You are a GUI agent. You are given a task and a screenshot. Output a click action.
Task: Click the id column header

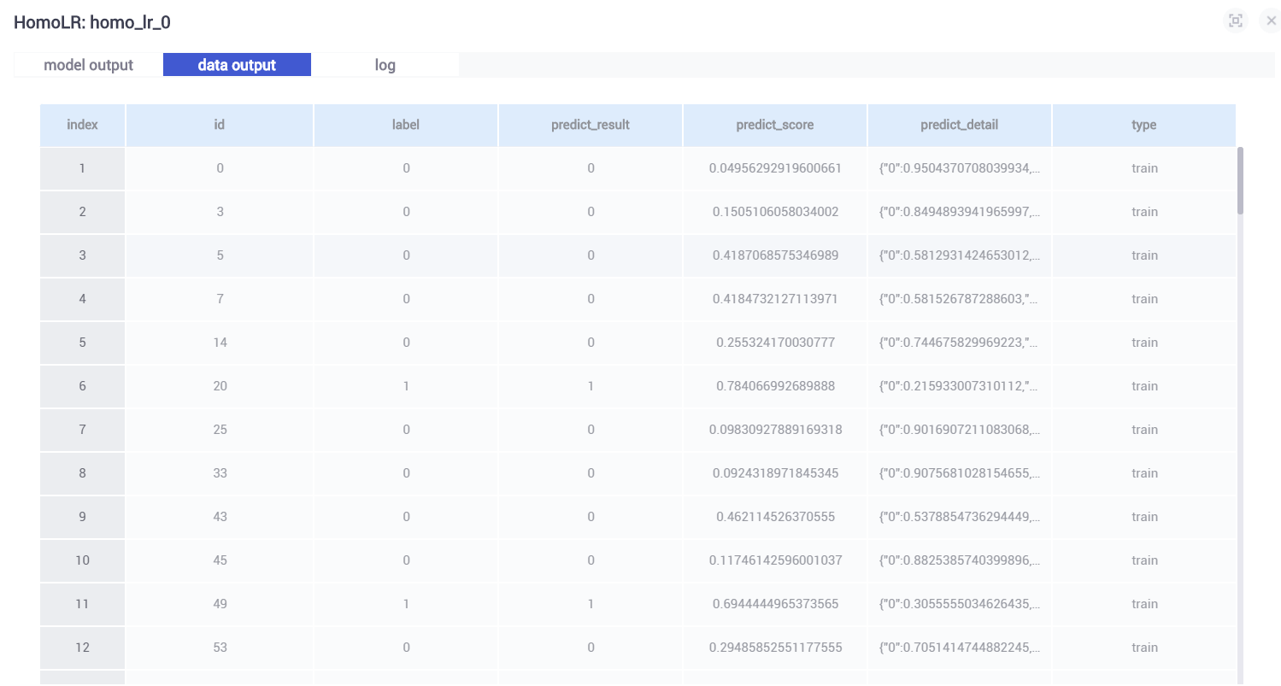(x=220, y=125)
